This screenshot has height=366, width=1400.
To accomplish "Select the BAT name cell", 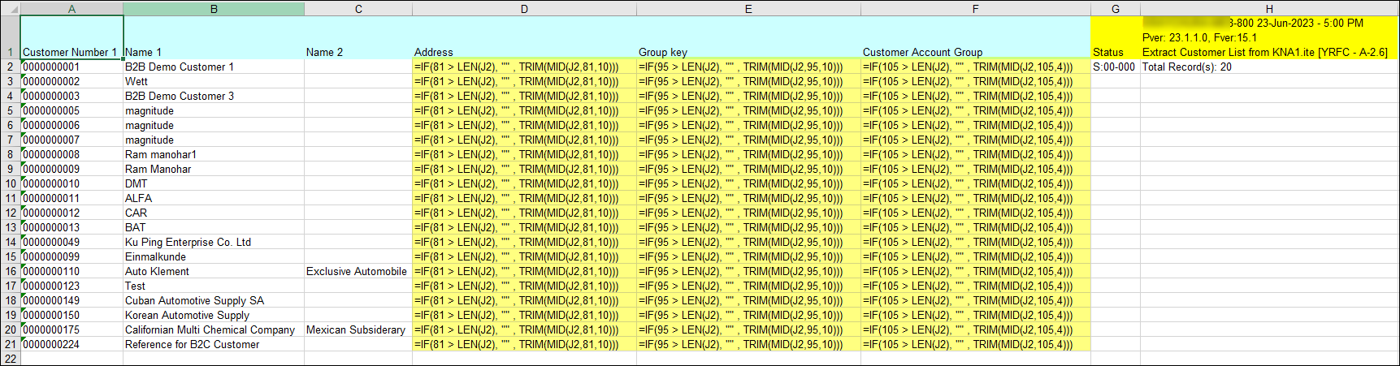I will [214, 227].
